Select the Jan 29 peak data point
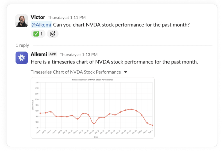The height and width of the screenshot is (151, 224). [x=131, y=109]
